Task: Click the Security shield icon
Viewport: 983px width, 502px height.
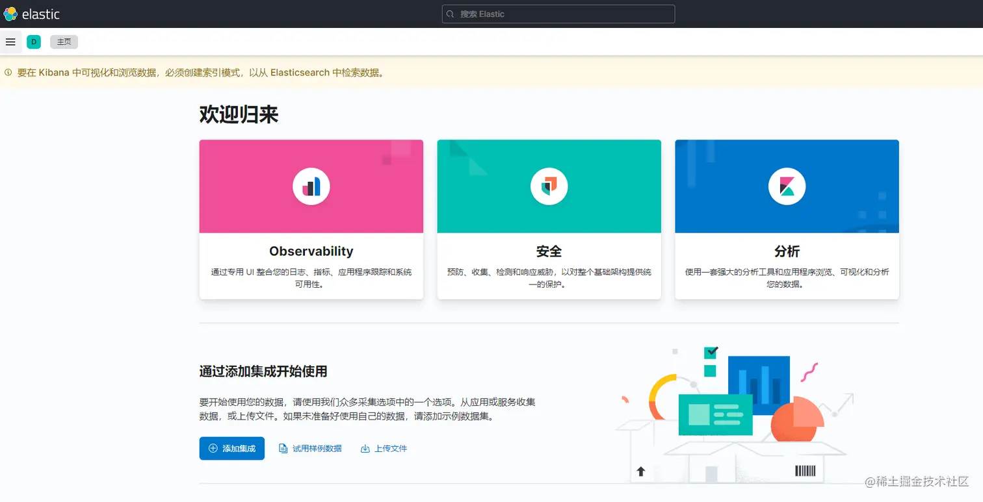Action: point(549,186)
